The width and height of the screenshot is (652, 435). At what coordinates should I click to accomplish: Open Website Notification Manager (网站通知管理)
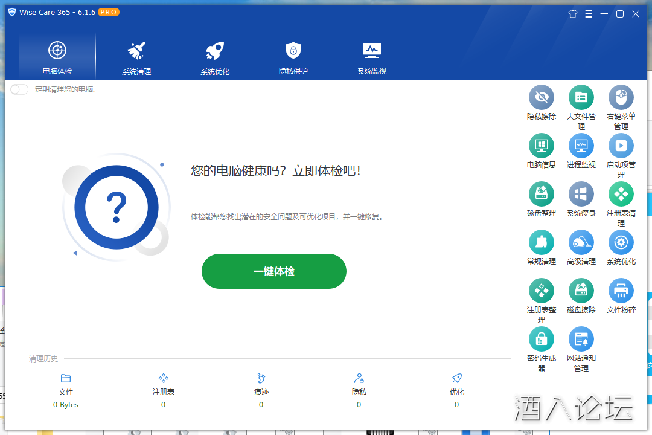(581, 338)
